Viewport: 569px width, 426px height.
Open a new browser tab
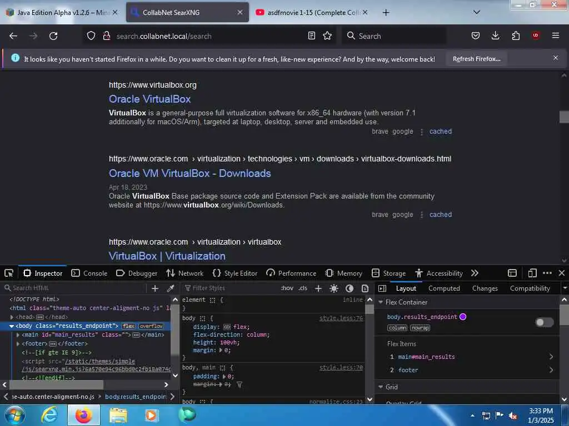click(x=386, y=13)
